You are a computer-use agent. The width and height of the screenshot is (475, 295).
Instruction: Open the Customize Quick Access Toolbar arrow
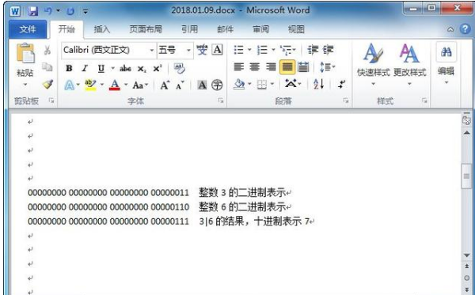85,12
